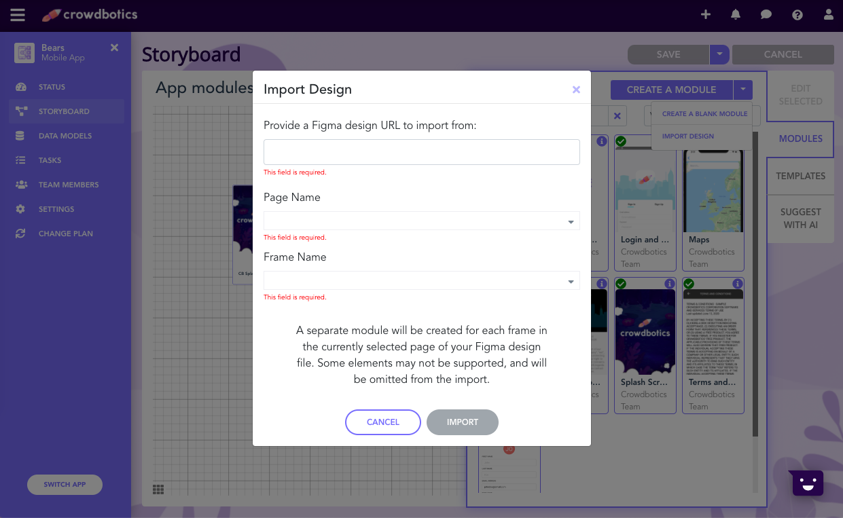Click the Settings gear icon

click(20, 209)
